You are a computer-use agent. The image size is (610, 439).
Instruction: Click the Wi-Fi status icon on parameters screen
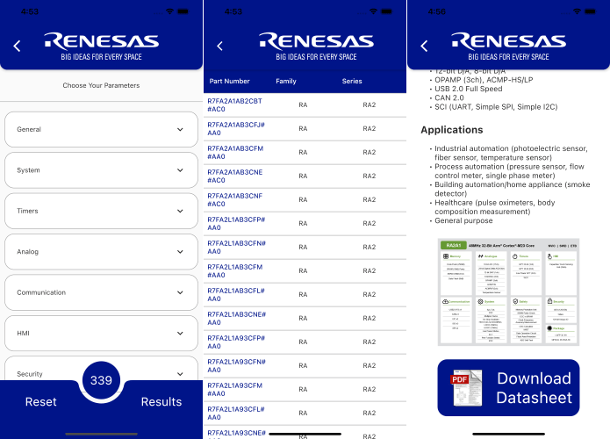click(169, 11)
